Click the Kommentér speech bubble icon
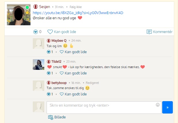The height and width of the screenshot is (123, 178). click(x=149, y=32)
